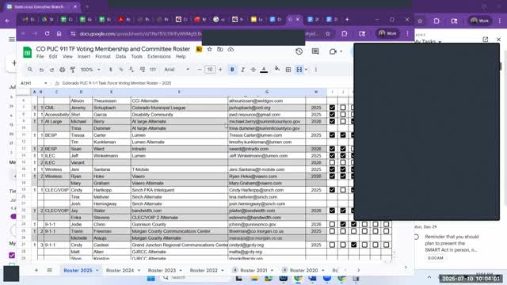
Task: Toggle italic formatting in toolbar
Action: click(242, 70)
